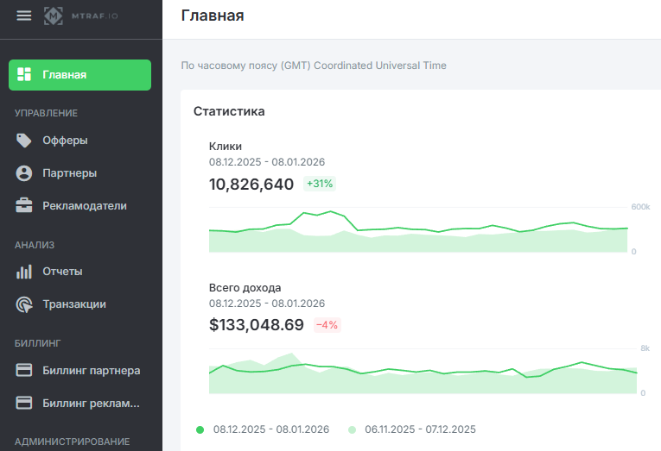Click the Биллинг рекламодателя card icon
Image resolution: width=661 pixels, height=451 pixels.
pos(25,403)
